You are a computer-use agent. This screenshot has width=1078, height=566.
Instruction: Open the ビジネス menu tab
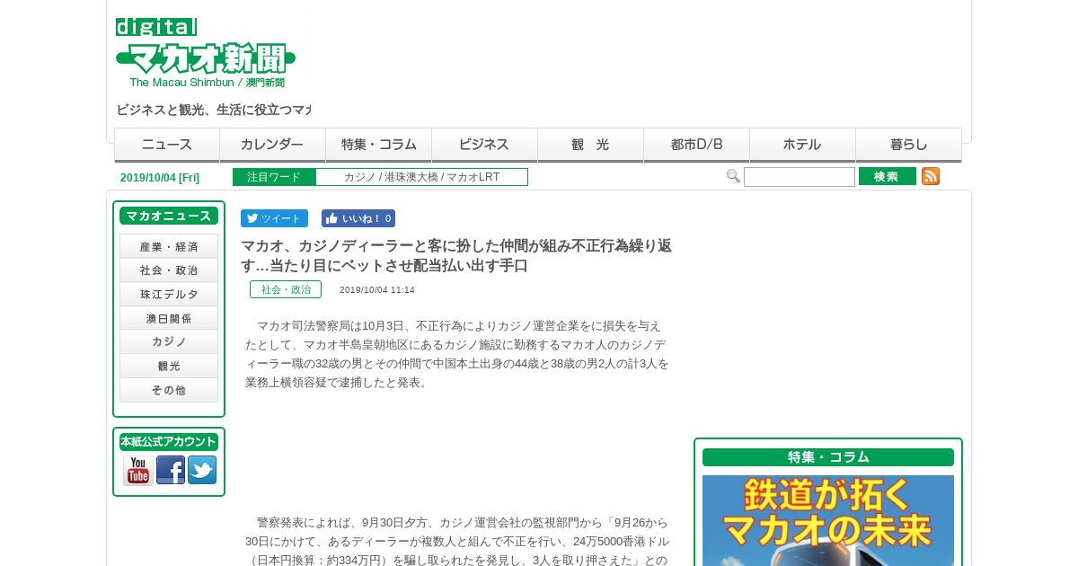[x=485, y=145]
